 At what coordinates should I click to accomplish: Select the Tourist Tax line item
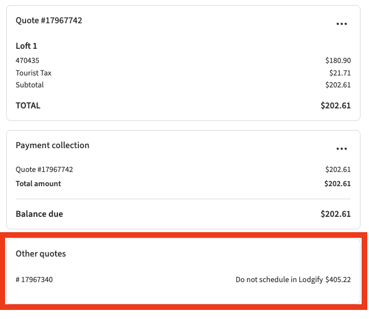[33, 73]
